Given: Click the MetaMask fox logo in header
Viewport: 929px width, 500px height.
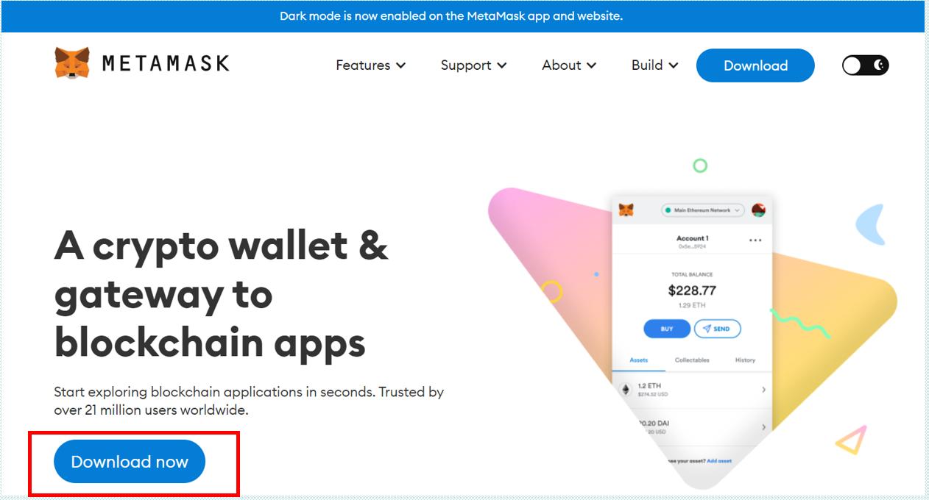Looking at the screenshot, I should [x=71, y=64].
